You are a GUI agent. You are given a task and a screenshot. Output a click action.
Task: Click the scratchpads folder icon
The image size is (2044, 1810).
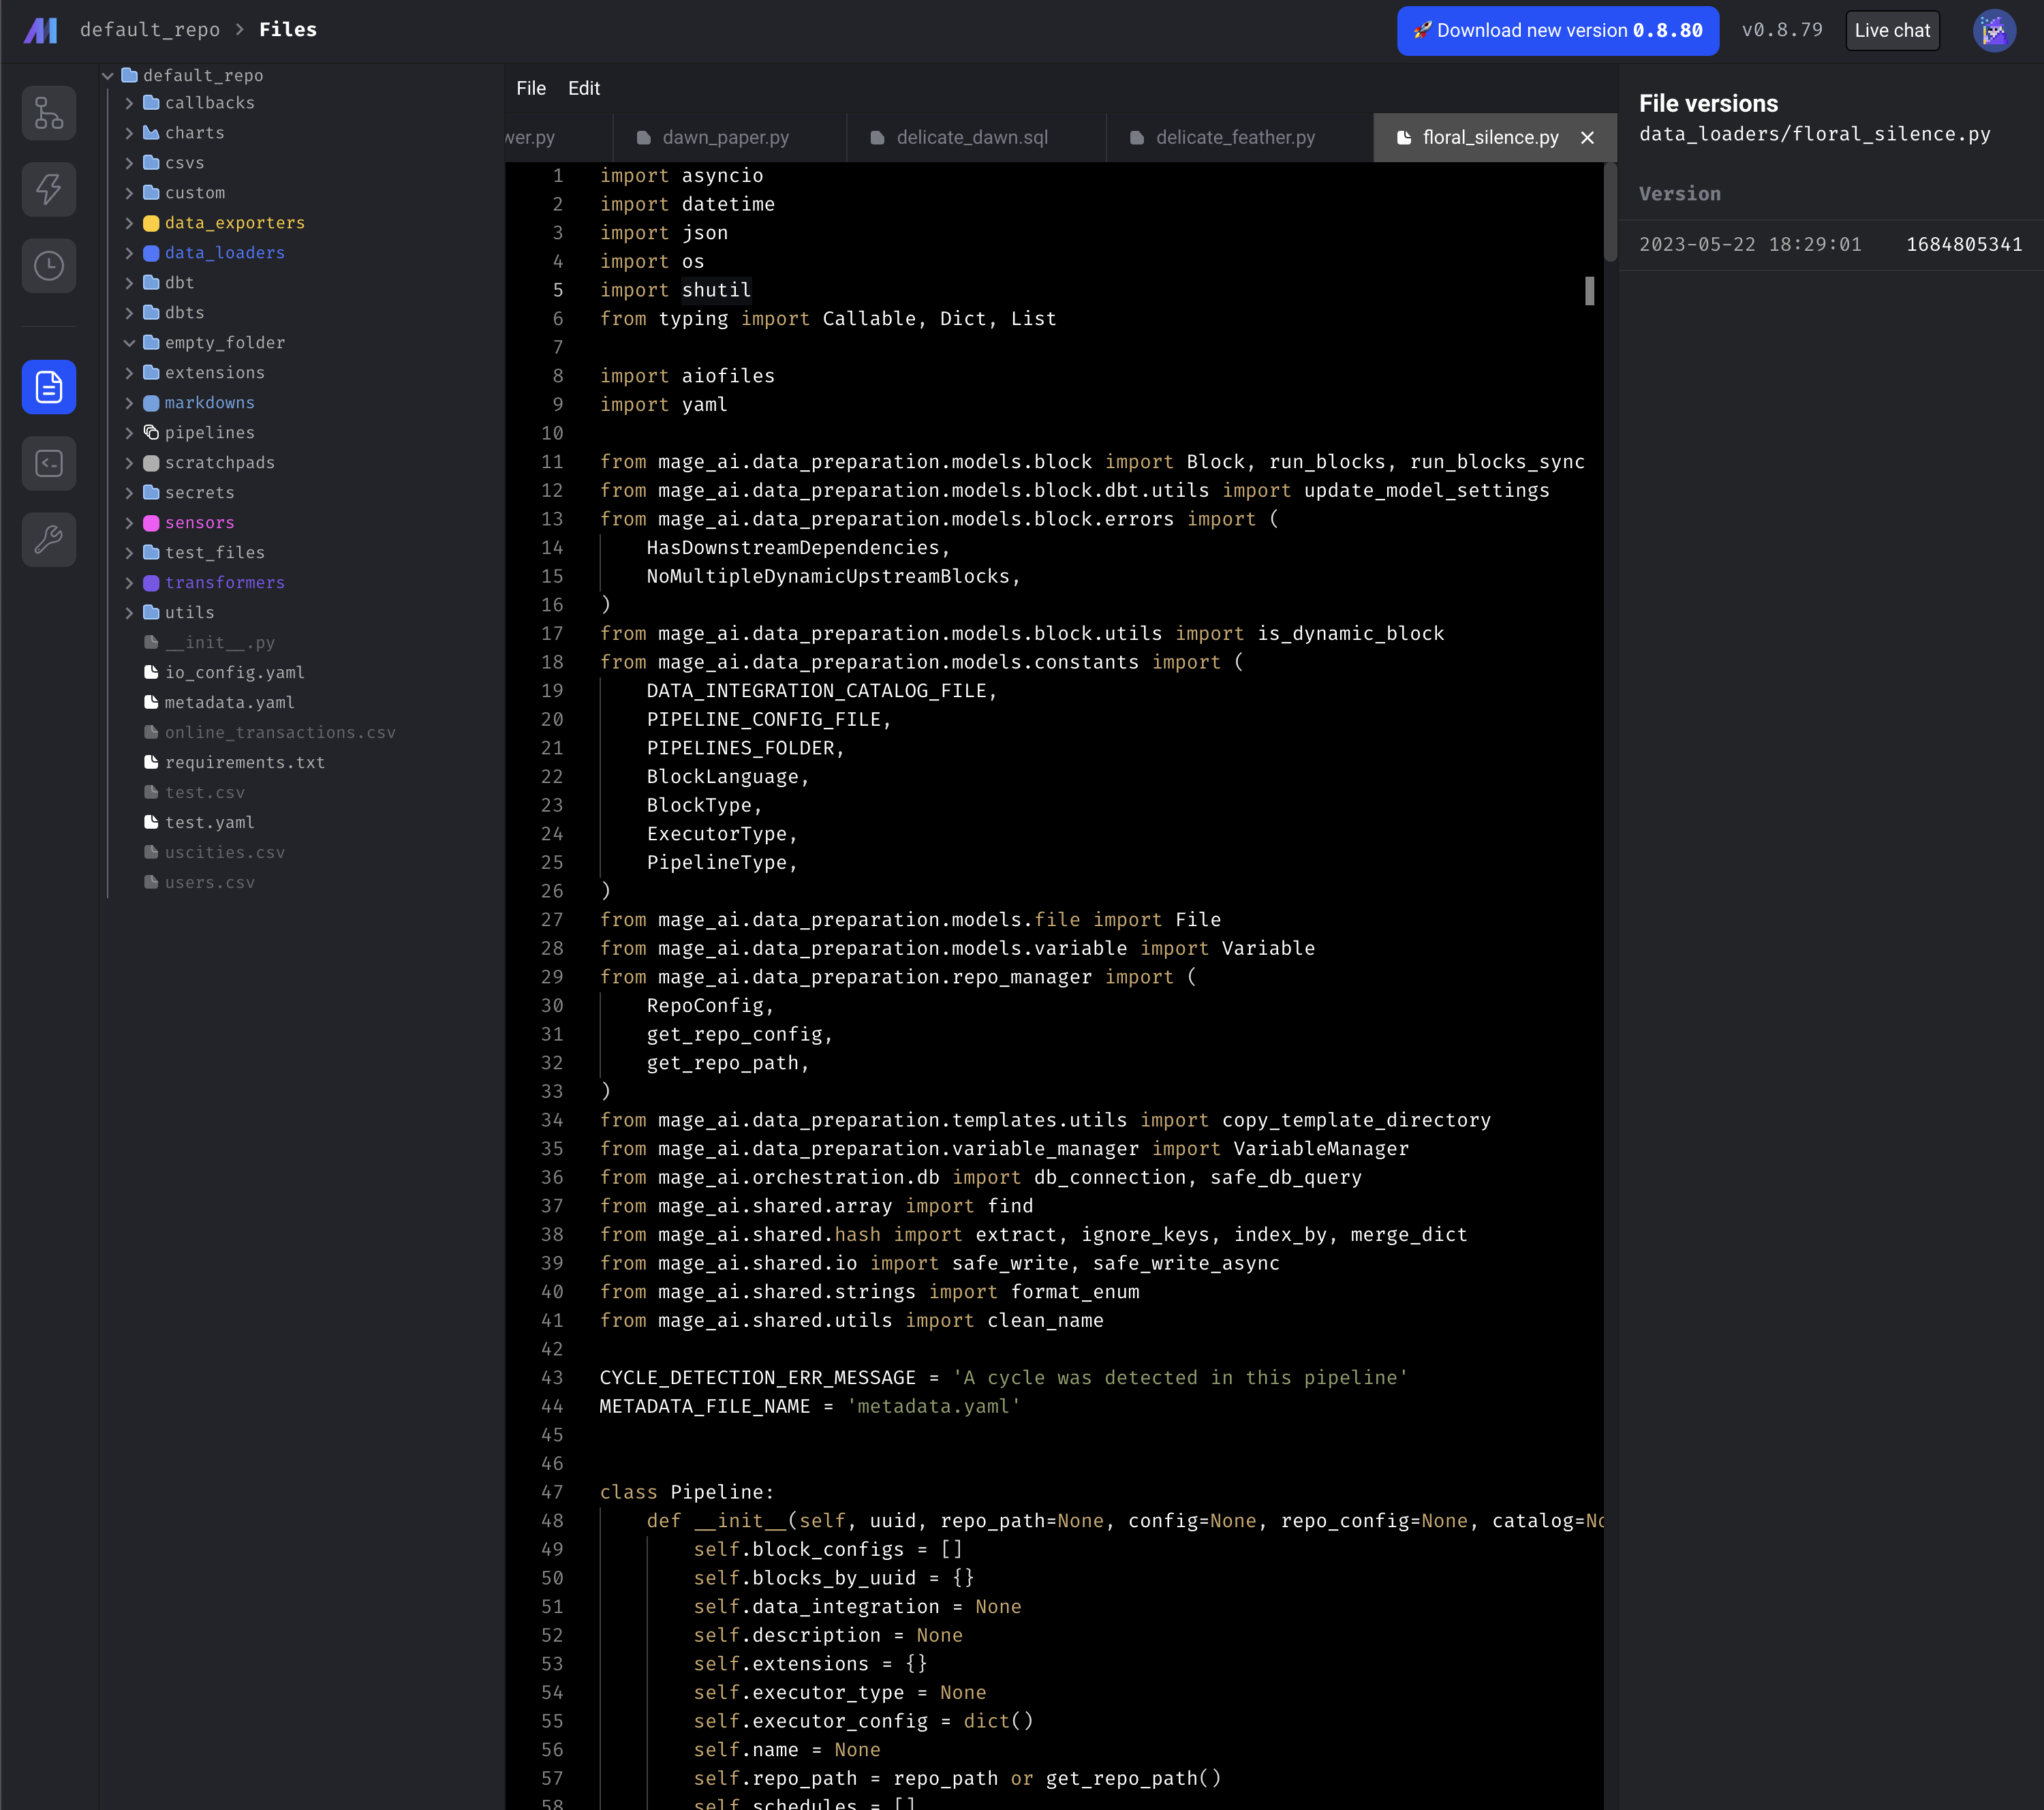(x=151, y=463)
